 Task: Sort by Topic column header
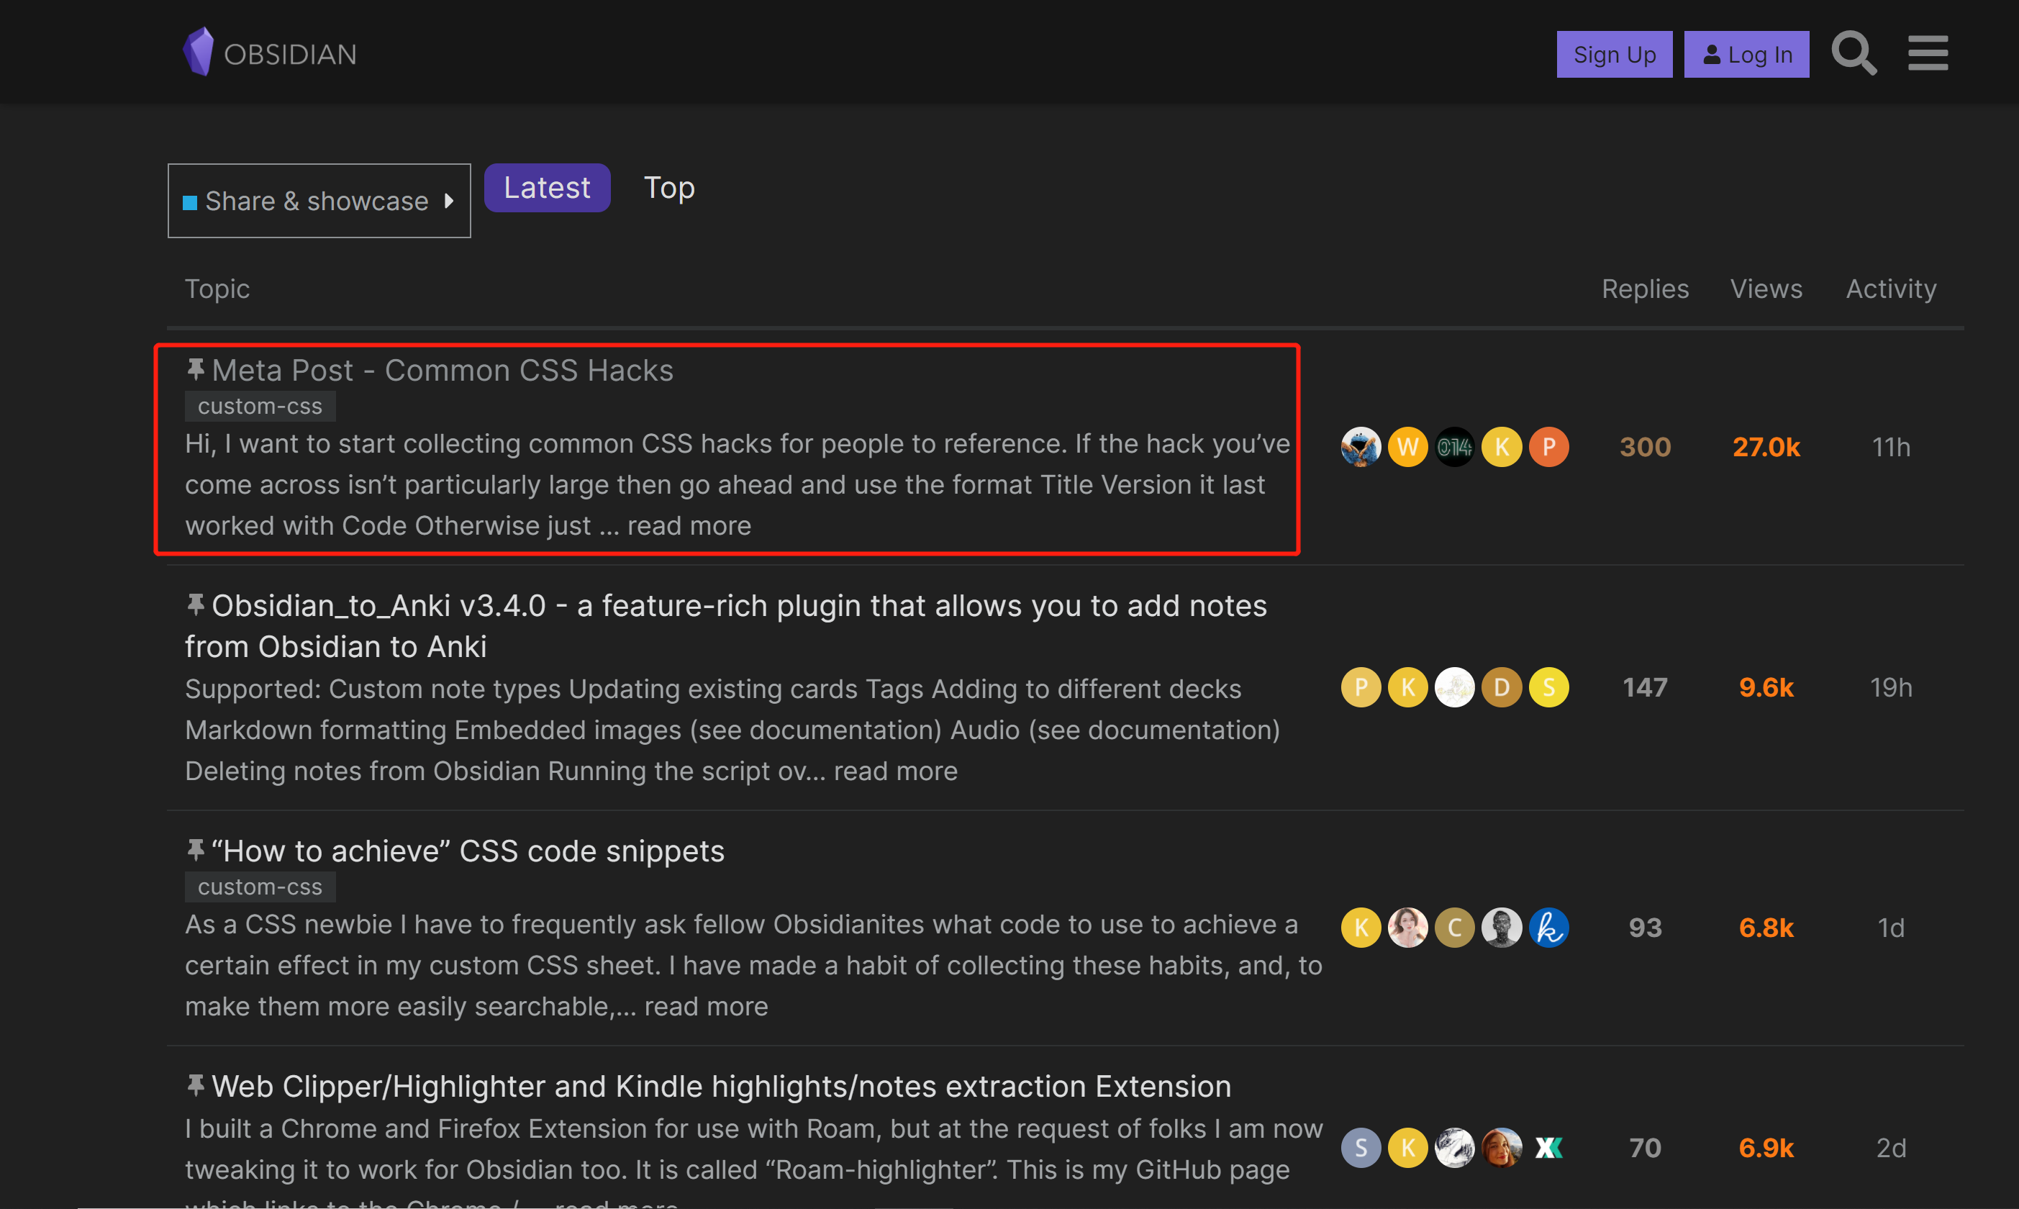[x=217, y=289]
